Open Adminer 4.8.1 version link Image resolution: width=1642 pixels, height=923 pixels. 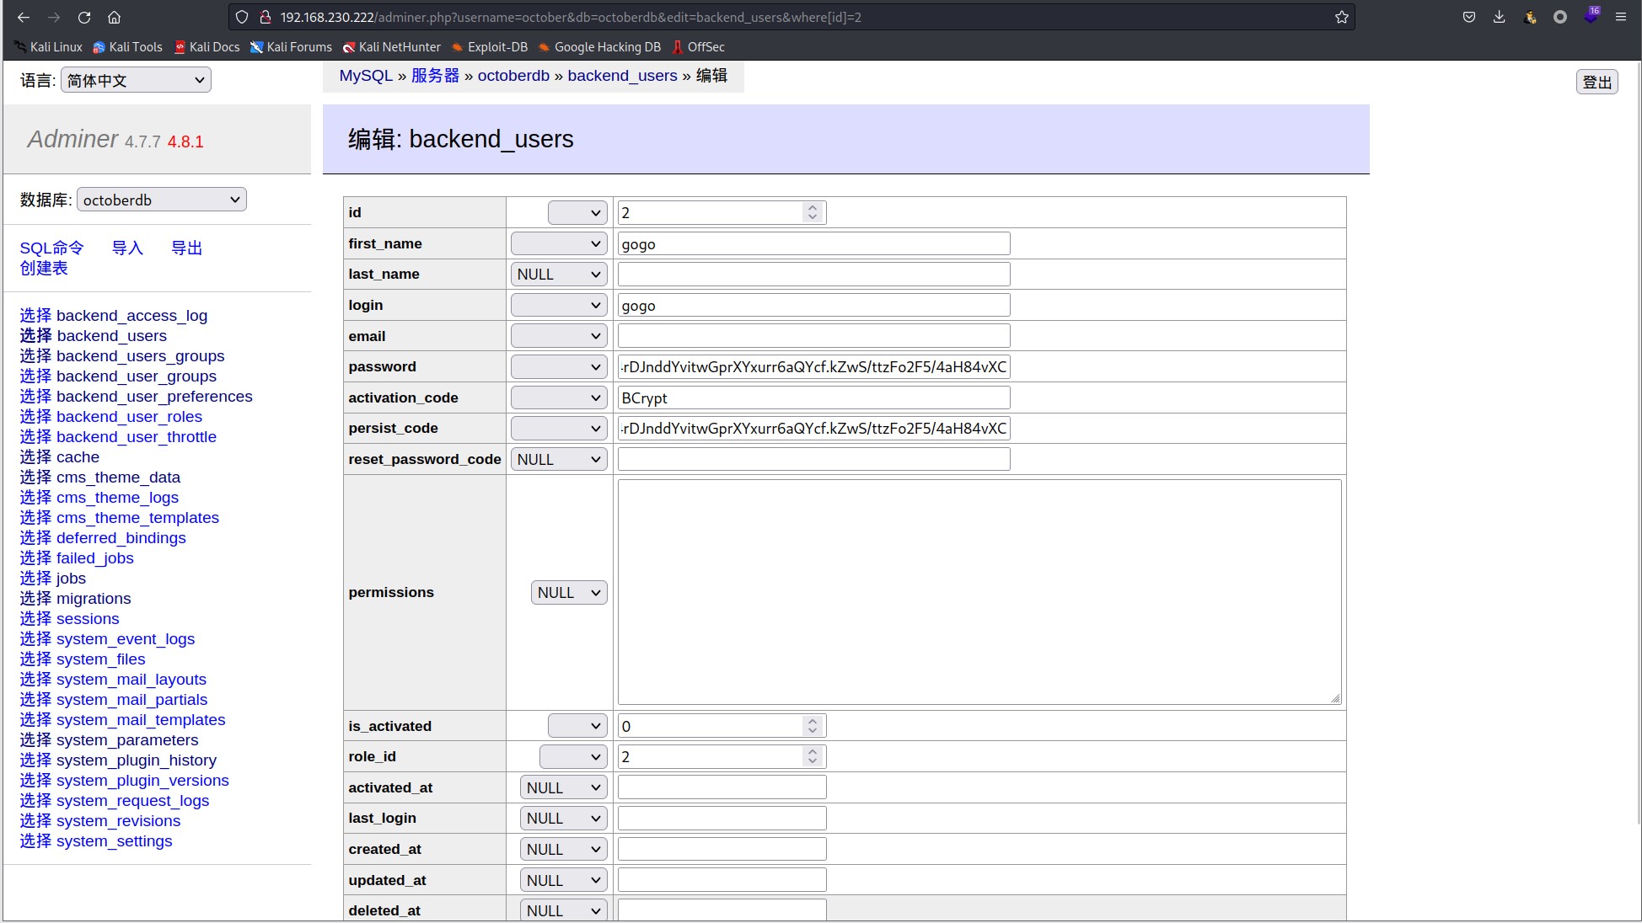tap(185, 141)
